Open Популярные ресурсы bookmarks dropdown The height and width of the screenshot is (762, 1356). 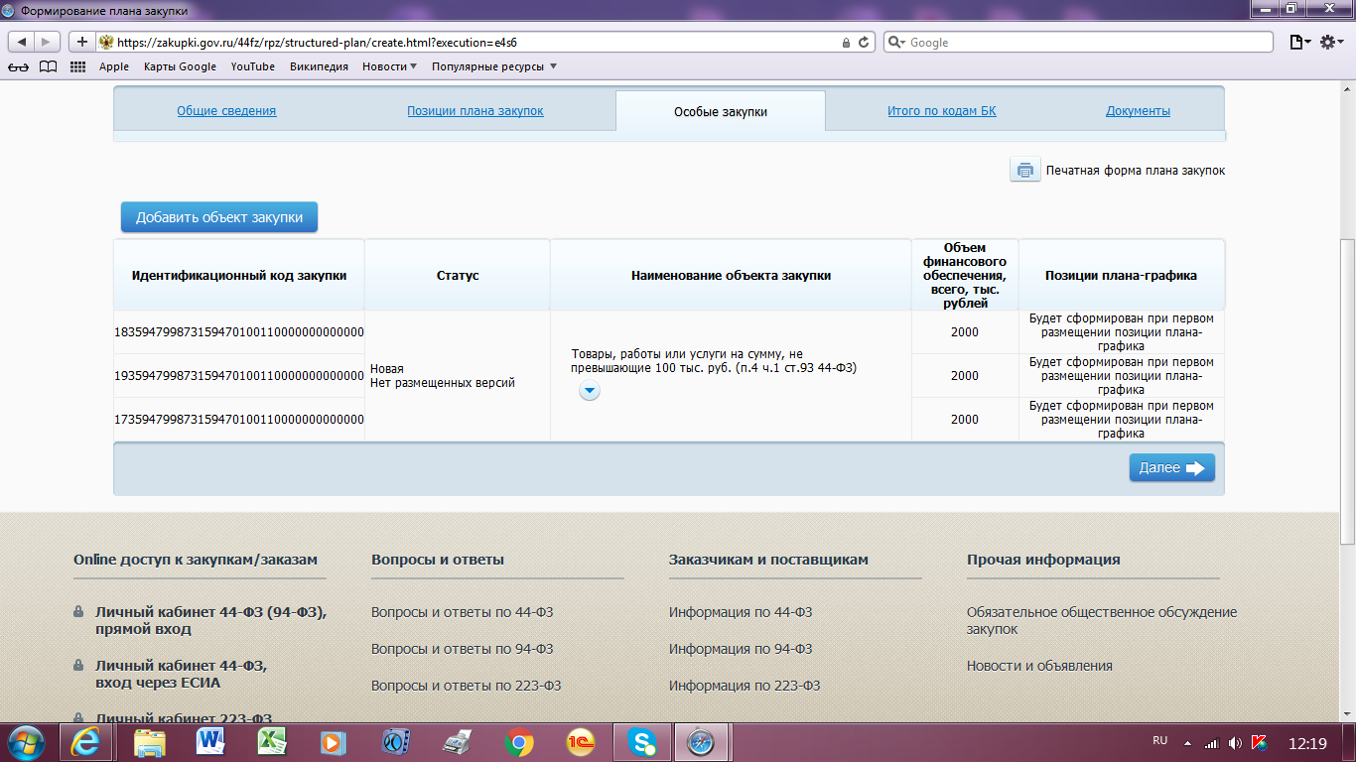(x=494, y=66)
